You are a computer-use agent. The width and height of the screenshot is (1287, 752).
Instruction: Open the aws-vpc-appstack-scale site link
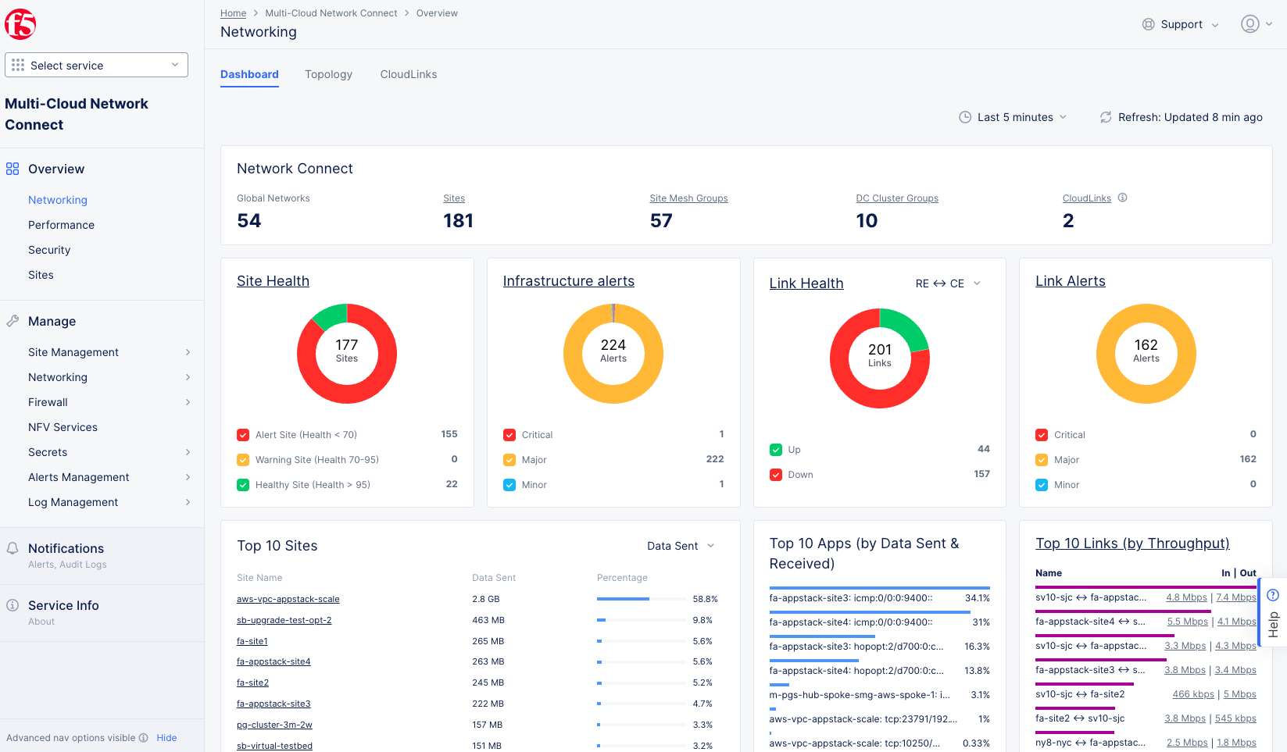[288, 599]
